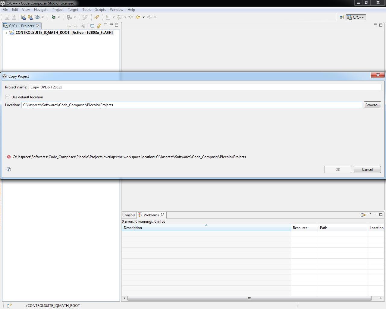Click the Next annotation toolbar icon

[x=108, y=17]
